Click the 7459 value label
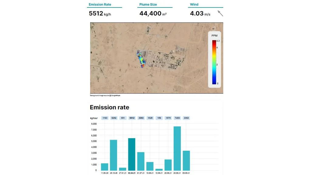The image size is (311, 175). [x=177, y=118]
